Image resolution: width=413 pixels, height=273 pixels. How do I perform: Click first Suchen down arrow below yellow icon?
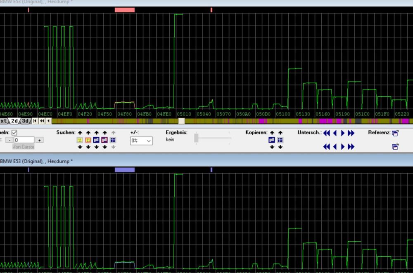pyautogui.click(x=80, y=147)
